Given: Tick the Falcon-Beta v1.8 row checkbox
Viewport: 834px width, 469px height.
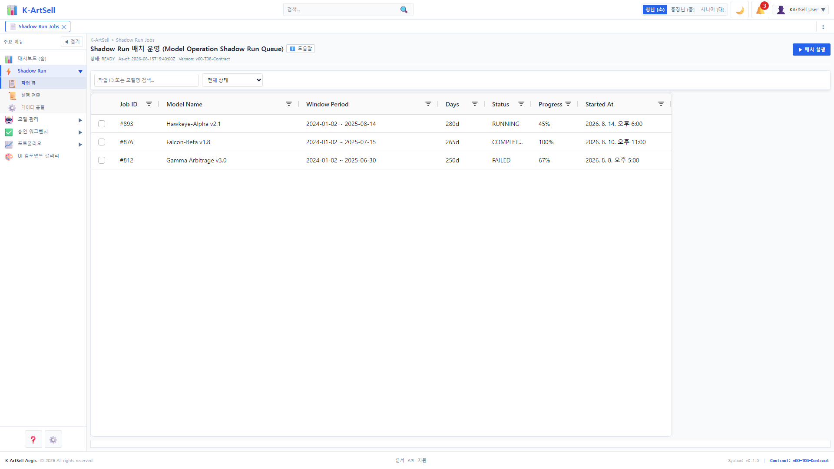Looking at the screenshot, I should point(102,142).
